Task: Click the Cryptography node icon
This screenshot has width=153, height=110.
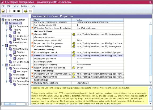Action: (x=11, y=55)
